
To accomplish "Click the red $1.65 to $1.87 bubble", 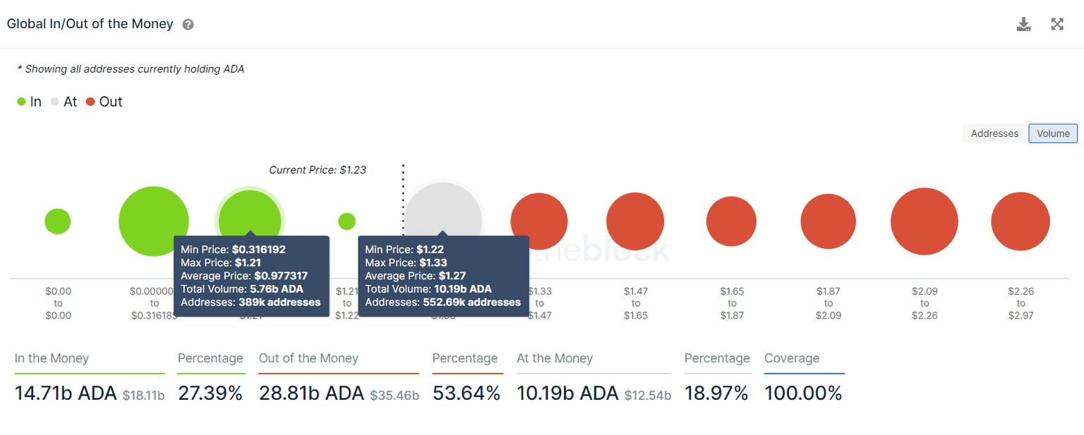I will click(x=731, y=221).
